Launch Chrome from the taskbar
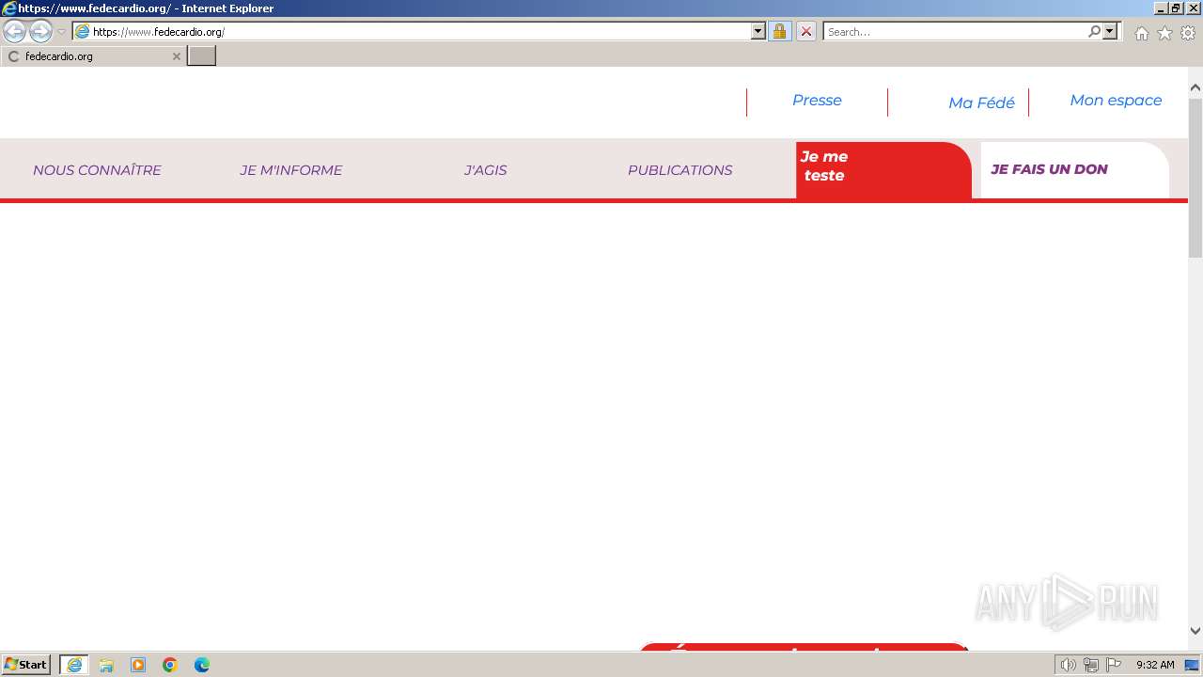1203x677 pixels. [170, 665]
